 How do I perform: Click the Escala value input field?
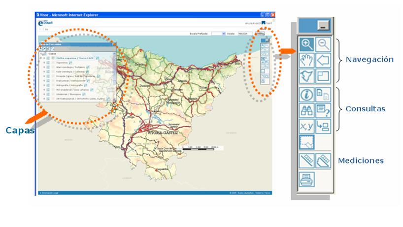pyautogui.click(x=242, y=33)
